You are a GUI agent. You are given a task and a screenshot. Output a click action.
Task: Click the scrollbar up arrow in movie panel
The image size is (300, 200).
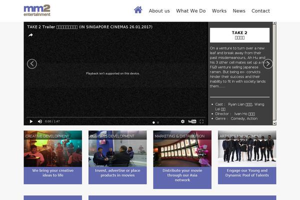[274, 23]
